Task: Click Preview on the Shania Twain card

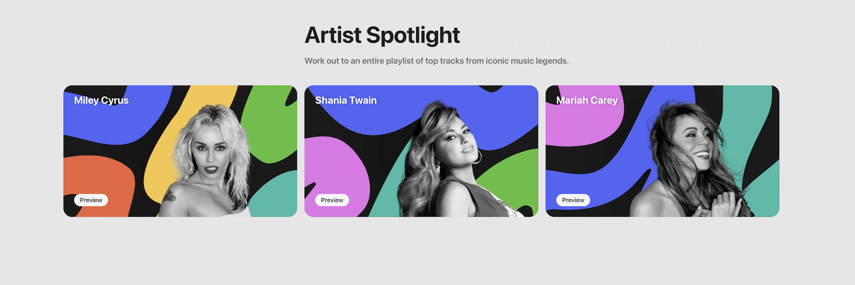Action: click(x=332, y=200)
